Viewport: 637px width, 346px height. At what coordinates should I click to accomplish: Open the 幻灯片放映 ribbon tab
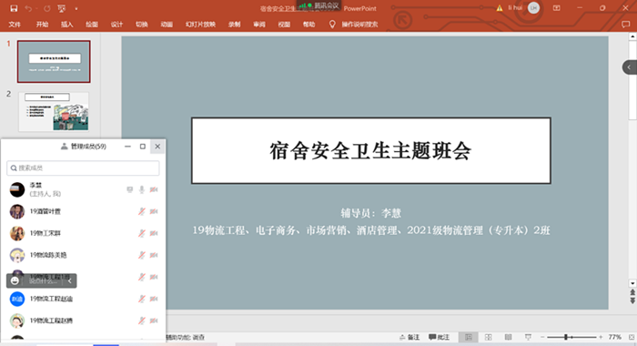200,25
